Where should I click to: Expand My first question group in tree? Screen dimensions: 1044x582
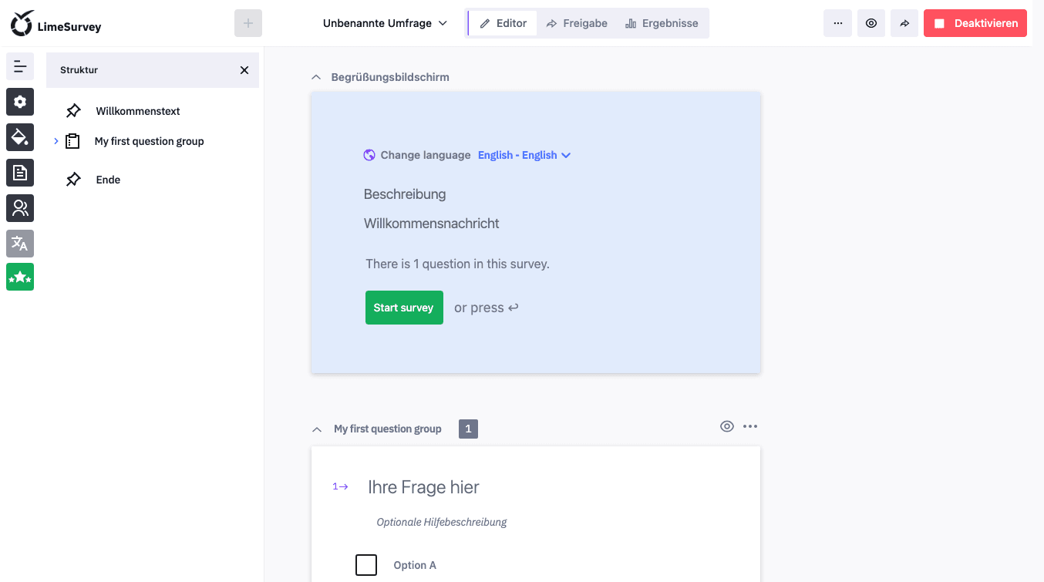click(x=56, y=141)
